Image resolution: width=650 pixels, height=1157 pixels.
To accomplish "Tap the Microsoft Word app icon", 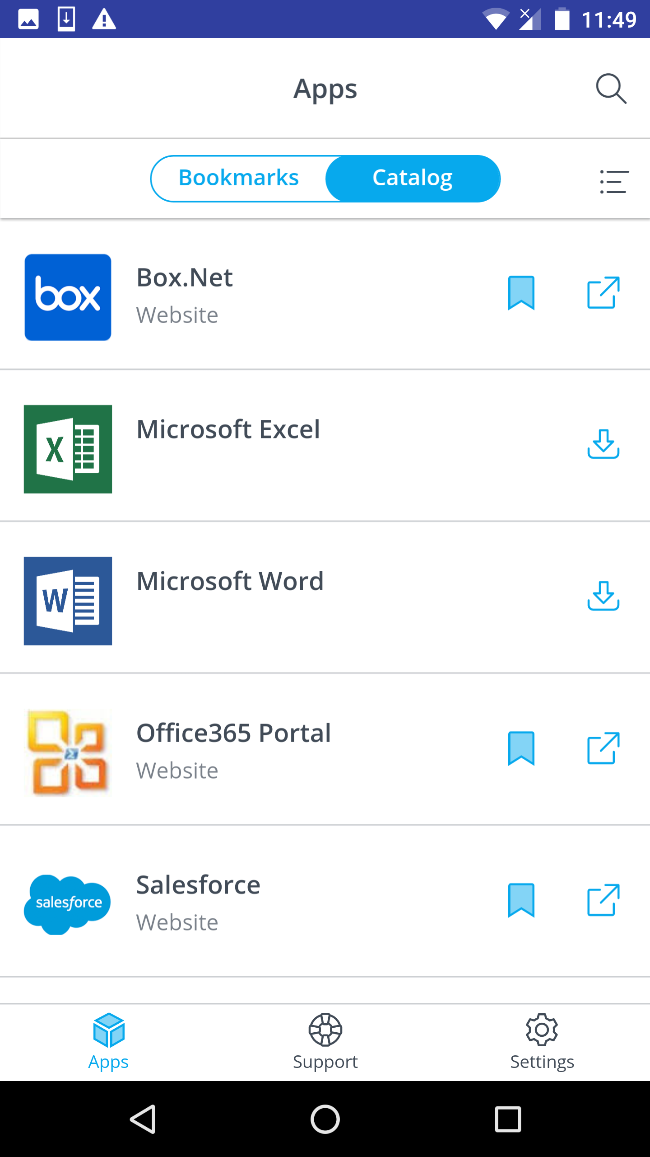I will (68, 601).
